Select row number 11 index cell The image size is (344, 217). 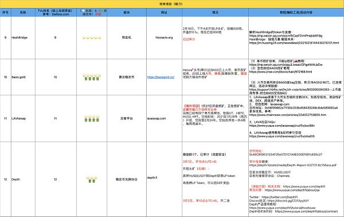(6, 118)
